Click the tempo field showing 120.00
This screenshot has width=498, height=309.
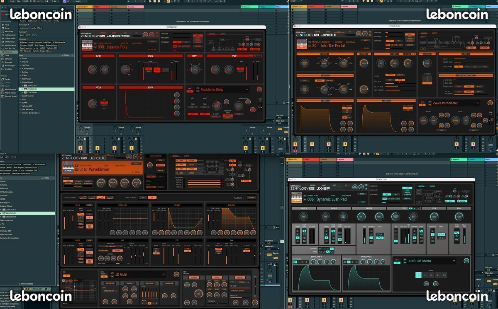[x=25, y=1]
